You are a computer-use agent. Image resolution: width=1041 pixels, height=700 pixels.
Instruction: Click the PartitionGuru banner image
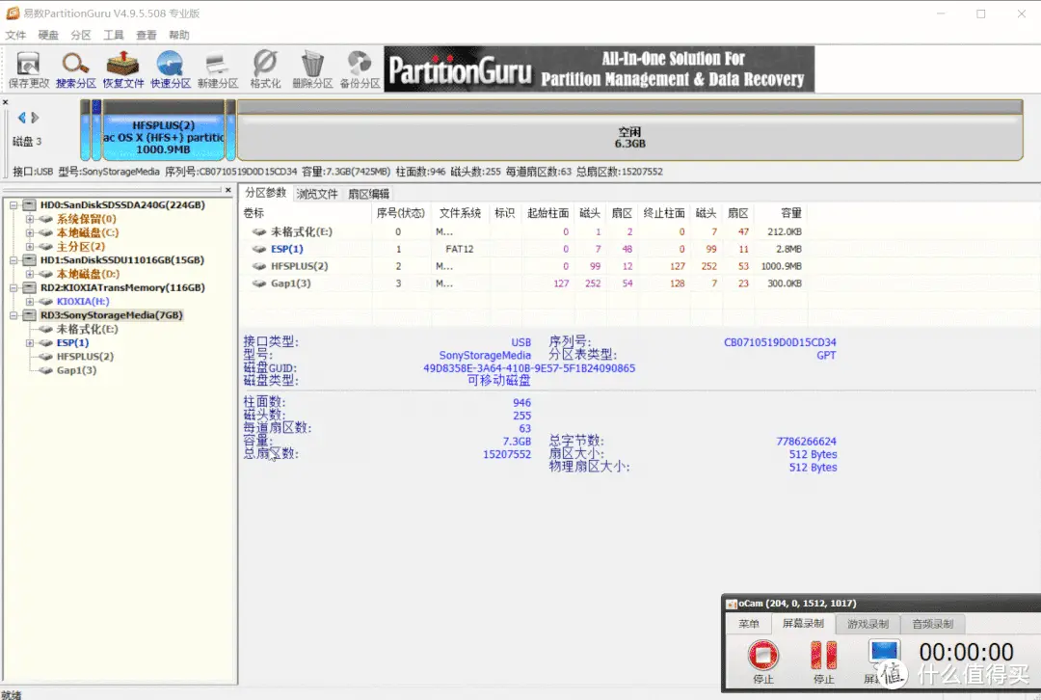coord(599,69)
